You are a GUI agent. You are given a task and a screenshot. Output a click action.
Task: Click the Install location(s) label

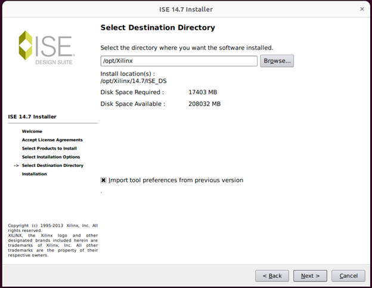[x=128, y=74]
